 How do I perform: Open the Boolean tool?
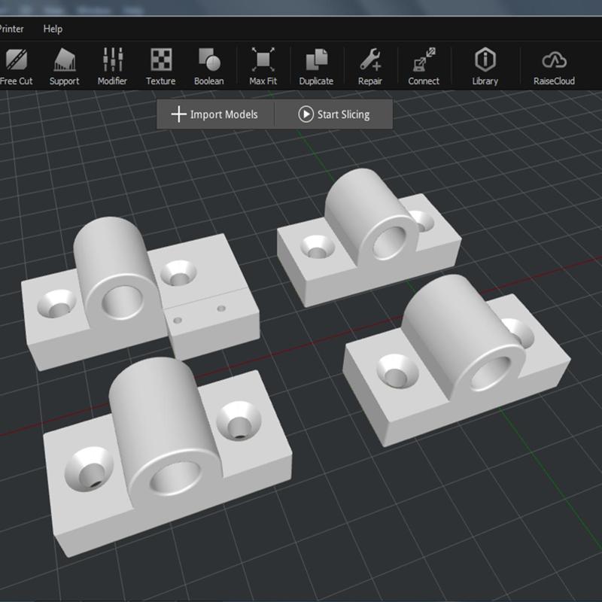(x=209, y=66)
